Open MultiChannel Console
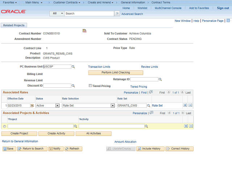The height and width of the screenshot is (174, 232). pyautogui.click(x=168, y=8)
